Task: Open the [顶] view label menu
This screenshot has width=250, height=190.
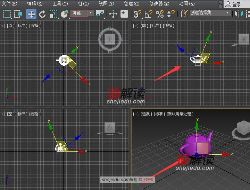Action: (10, 26)
